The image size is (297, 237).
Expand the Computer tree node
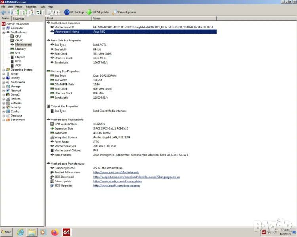[4, 28]
